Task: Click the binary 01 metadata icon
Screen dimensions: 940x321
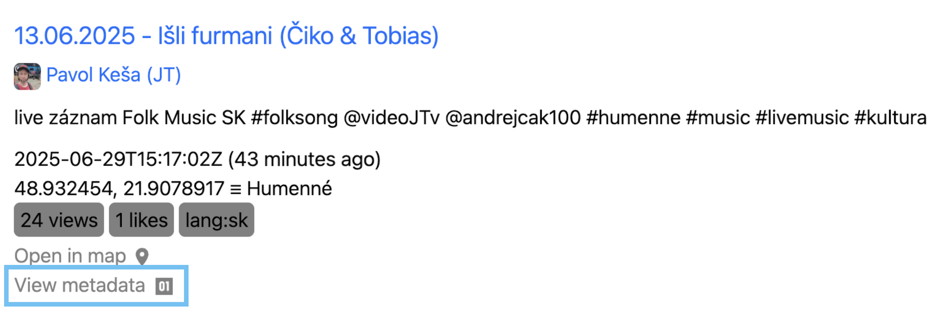Action: point(164,286)
